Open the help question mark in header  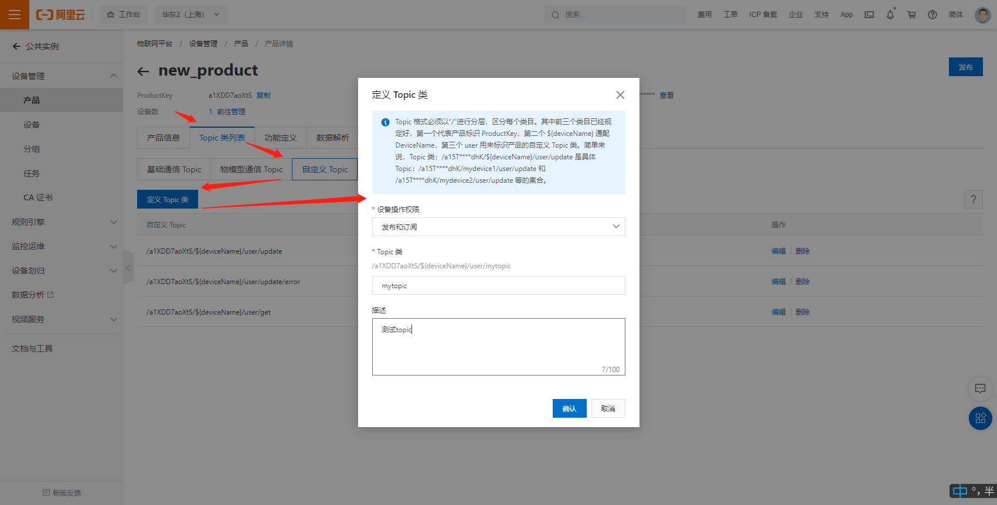[933, 15]
